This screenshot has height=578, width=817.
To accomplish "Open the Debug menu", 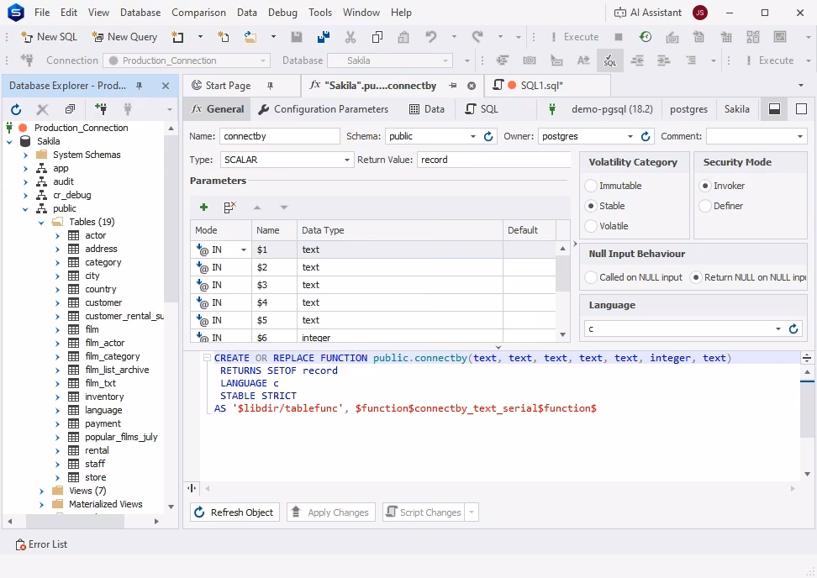I will (282, 13).
